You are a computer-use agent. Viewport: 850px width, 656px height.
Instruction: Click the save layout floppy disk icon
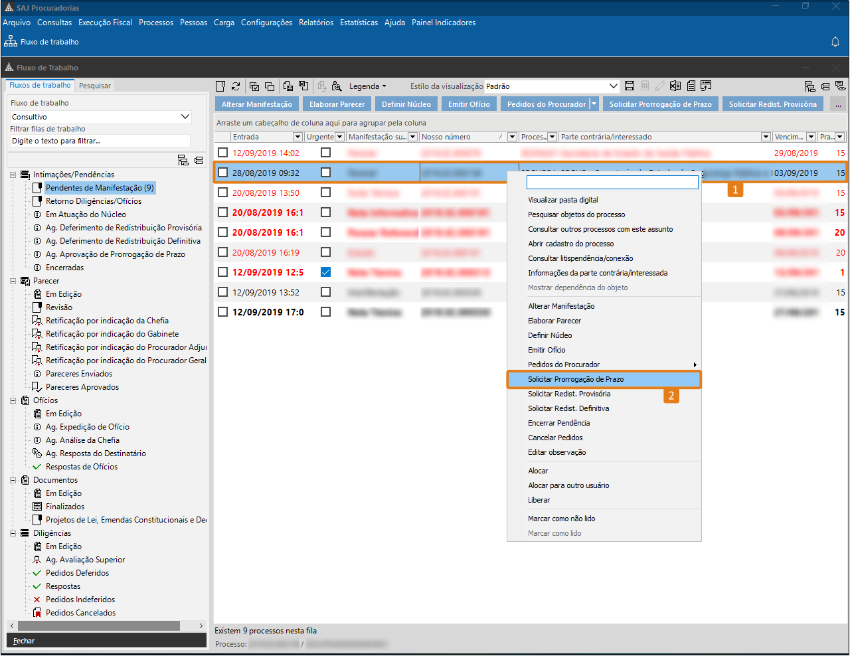[x=630, y=86]
